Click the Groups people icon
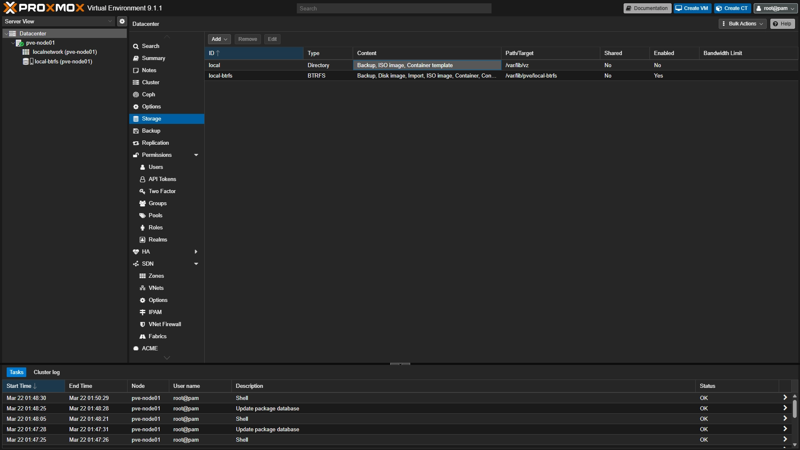The height and width of the screenshot is (450, 800). pos(143,204)
